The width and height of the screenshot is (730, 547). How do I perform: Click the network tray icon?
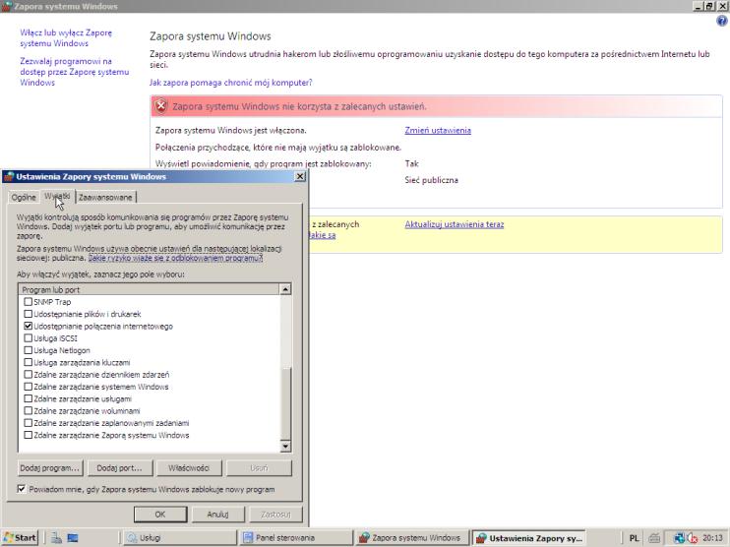[x=679, y=538]
